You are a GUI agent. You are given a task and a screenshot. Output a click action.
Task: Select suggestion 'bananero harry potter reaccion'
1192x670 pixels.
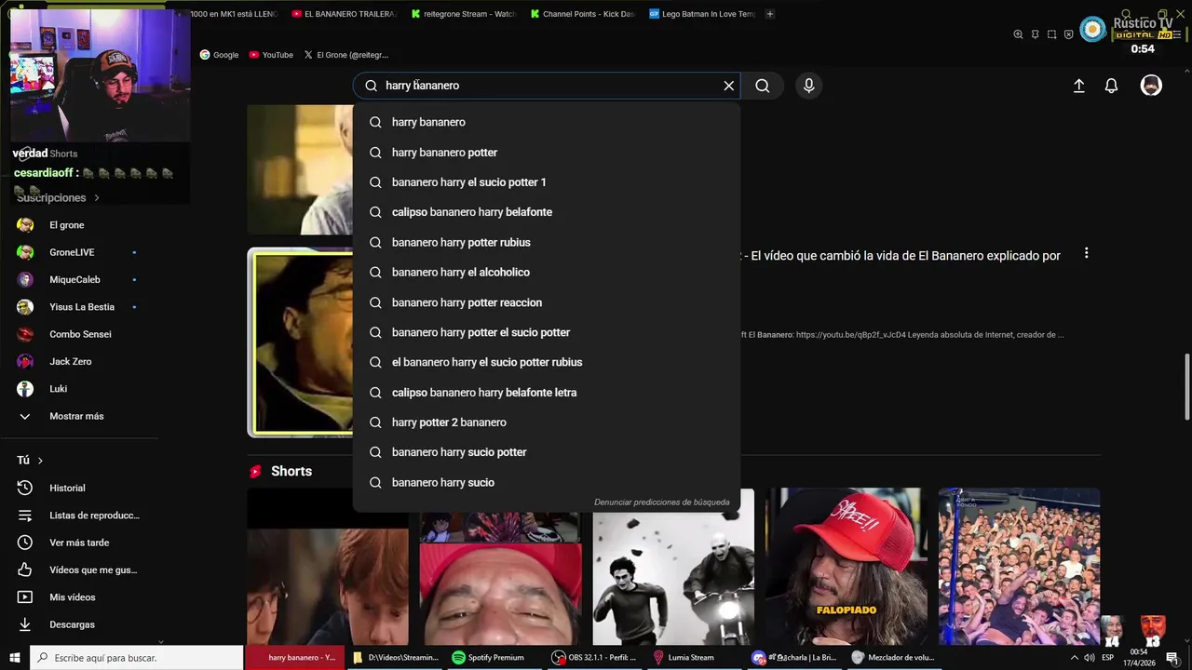pos(547,302)
